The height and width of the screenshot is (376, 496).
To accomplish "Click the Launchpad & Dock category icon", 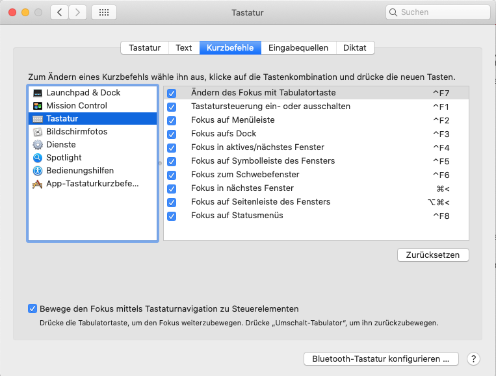I will (38, 93).
